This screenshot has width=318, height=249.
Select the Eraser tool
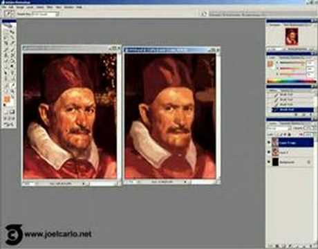[6, 61]
